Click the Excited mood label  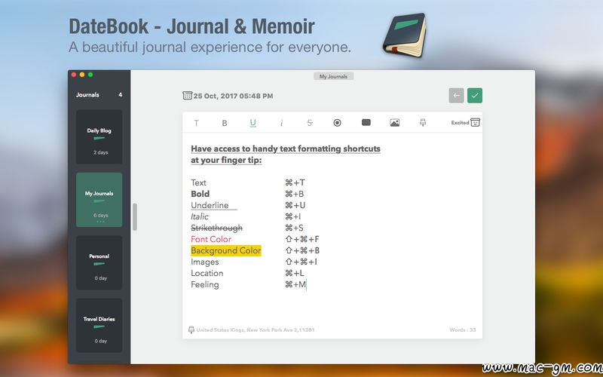[460, 123]
